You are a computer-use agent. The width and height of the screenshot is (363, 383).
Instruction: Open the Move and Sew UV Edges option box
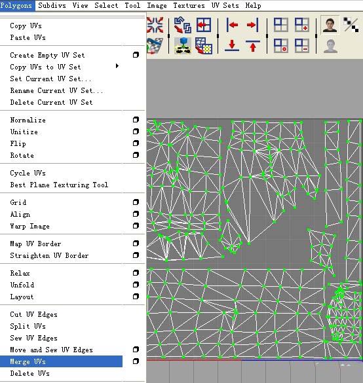point(136,350)
